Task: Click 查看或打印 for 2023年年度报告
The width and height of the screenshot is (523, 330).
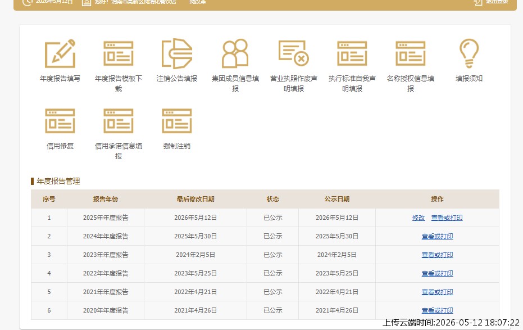Action: point(437,255)
